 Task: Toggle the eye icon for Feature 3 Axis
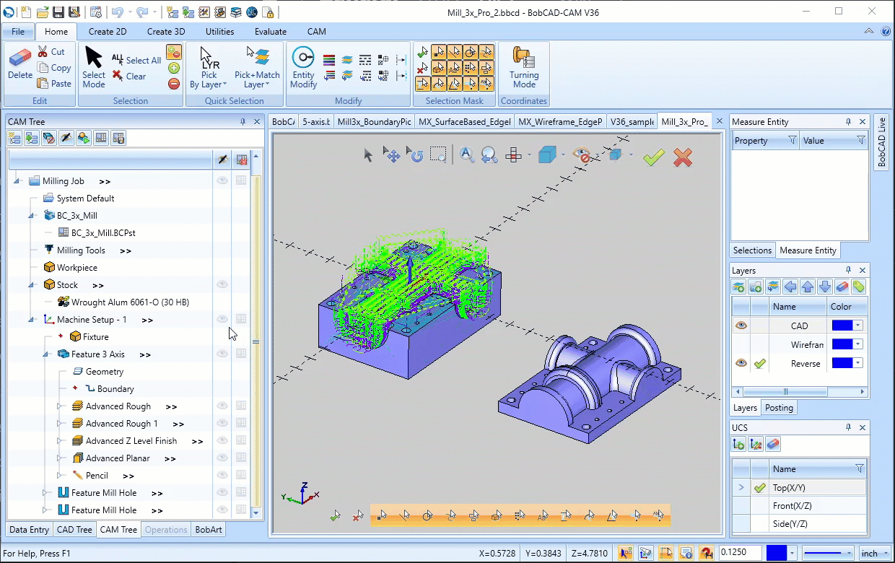pyautogui.click(x=222, y=354)
